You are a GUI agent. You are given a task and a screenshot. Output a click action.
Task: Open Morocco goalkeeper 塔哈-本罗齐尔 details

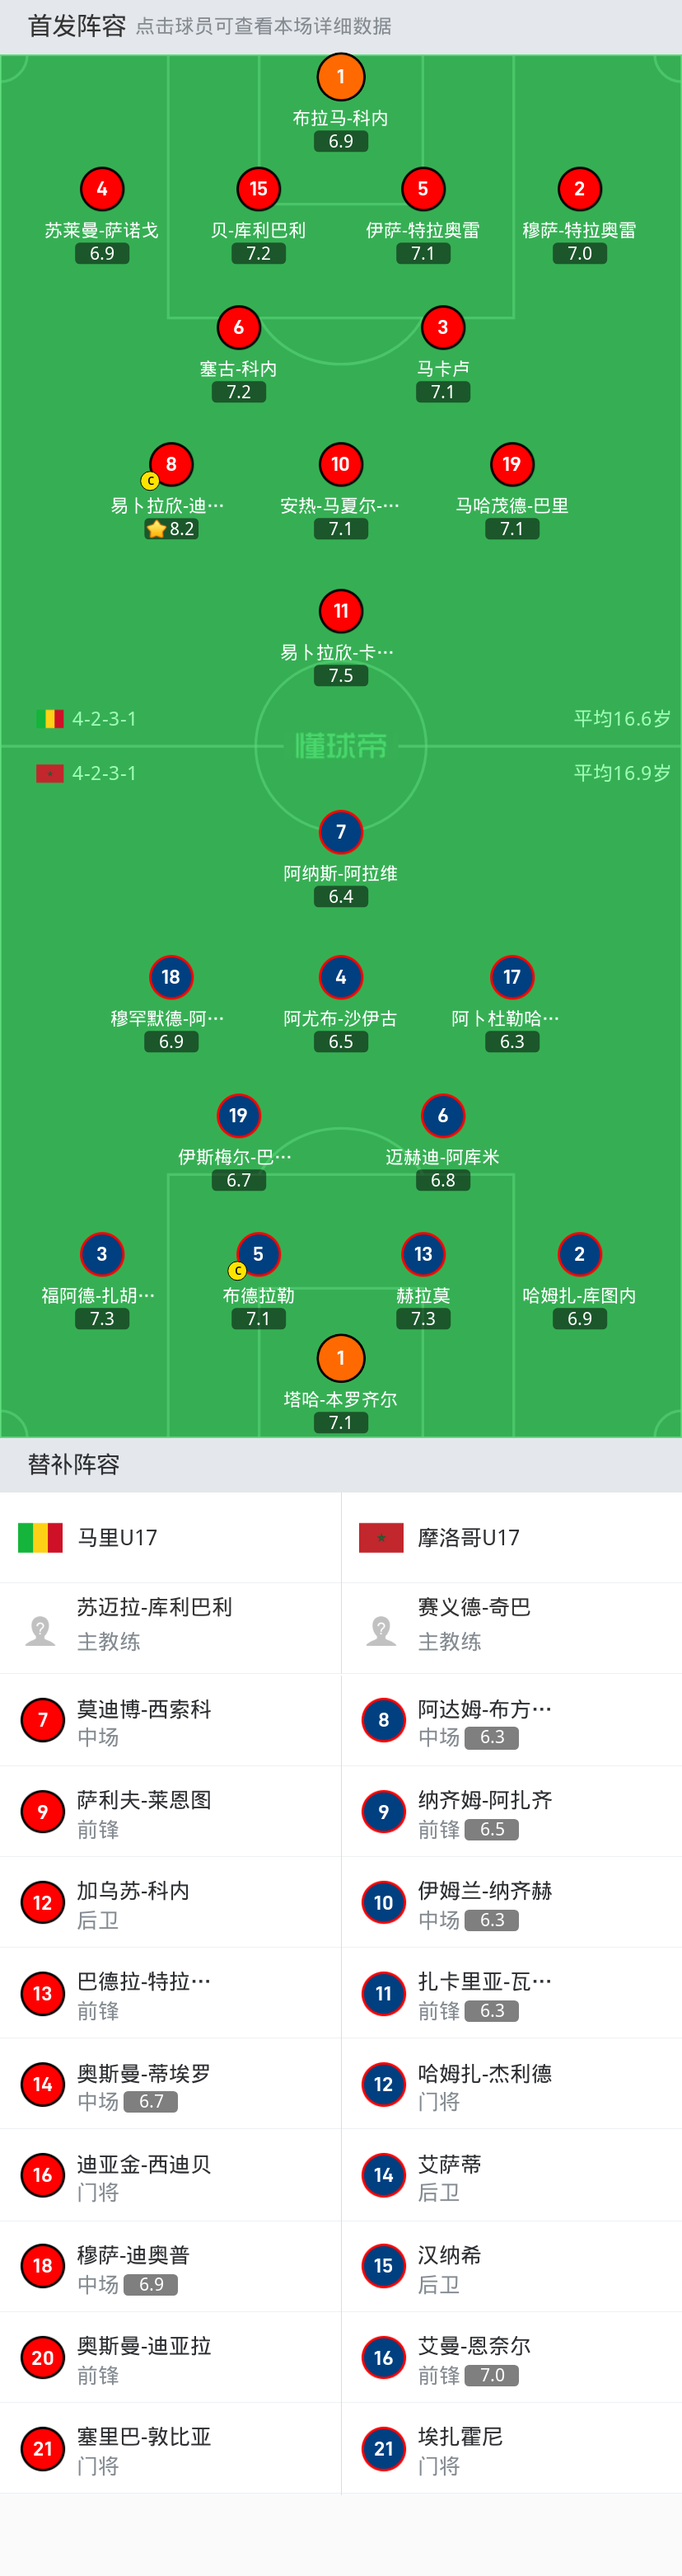[x=340, y=1358]
